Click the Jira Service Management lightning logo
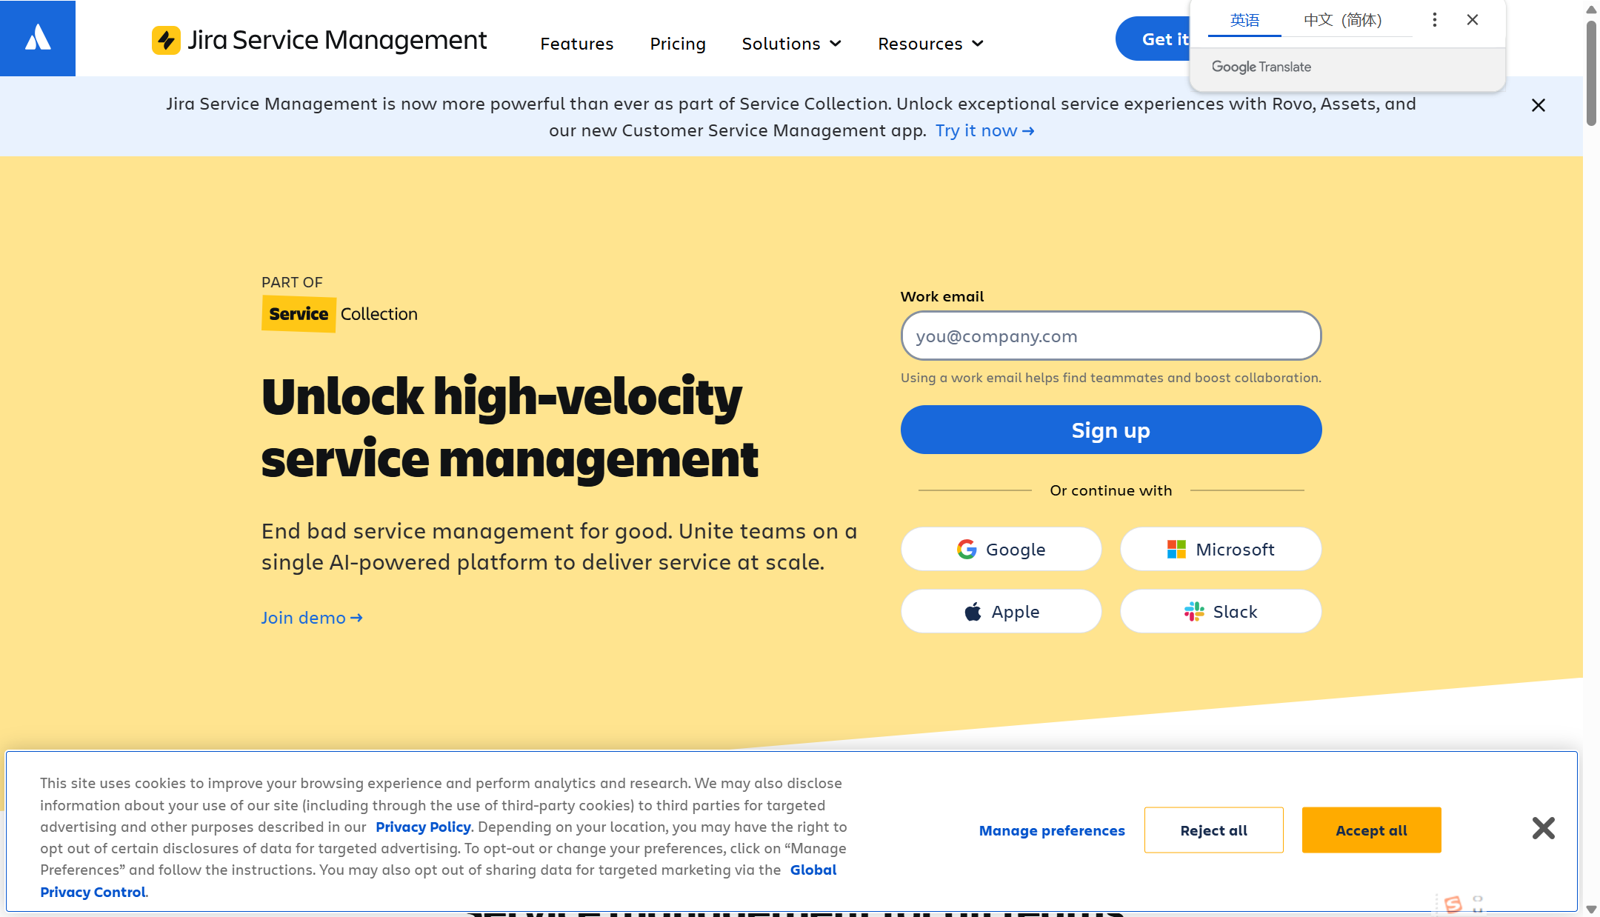The width and height of the screenshot is (1600, 917). point(166,40)
